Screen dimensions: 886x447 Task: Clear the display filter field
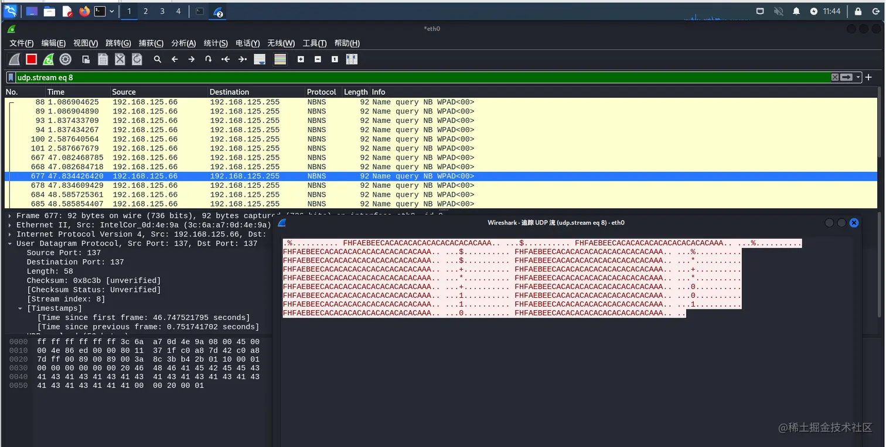tap(835, 77)
